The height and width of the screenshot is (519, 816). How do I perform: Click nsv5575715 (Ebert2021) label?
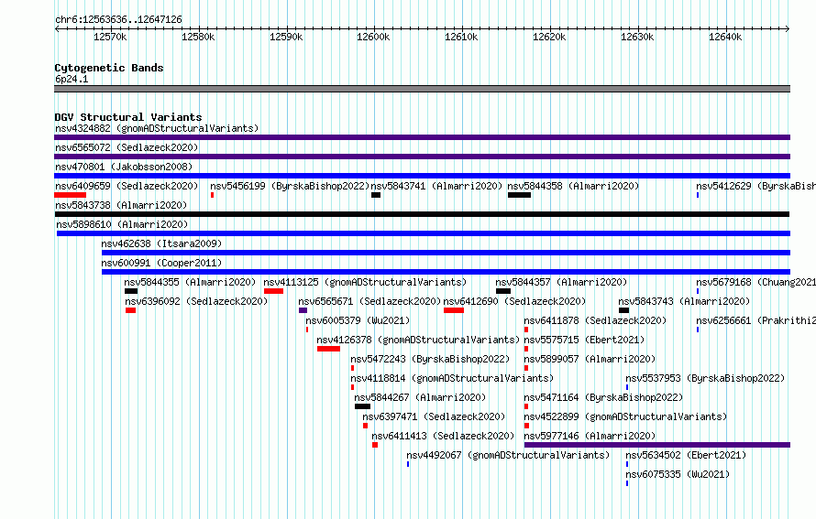click(x=584, y=340)
